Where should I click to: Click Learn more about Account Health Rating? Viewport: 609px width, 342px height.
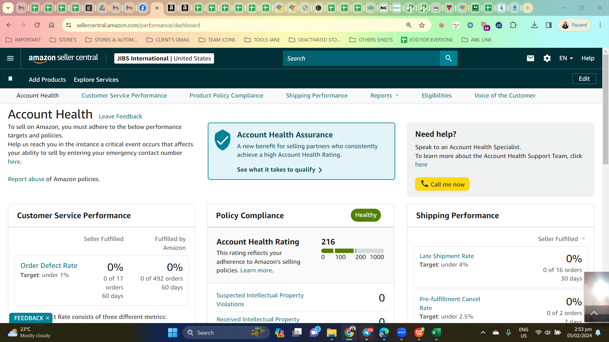pos(256,270)
